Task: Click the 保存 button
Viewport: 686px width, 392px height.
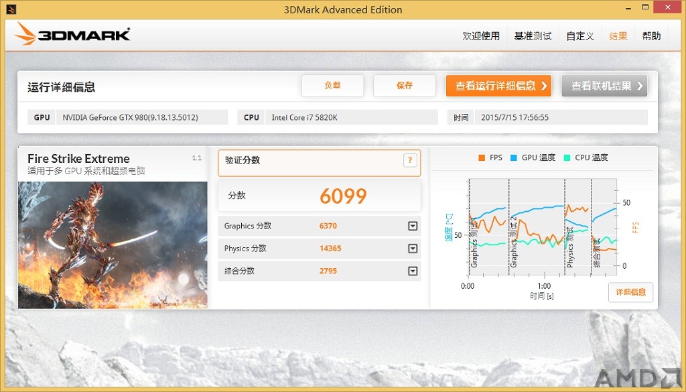Action: 404,86
